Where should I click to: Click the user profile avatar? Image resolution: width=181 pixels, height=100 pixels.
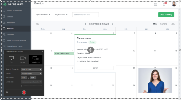(x=174, y=4)
